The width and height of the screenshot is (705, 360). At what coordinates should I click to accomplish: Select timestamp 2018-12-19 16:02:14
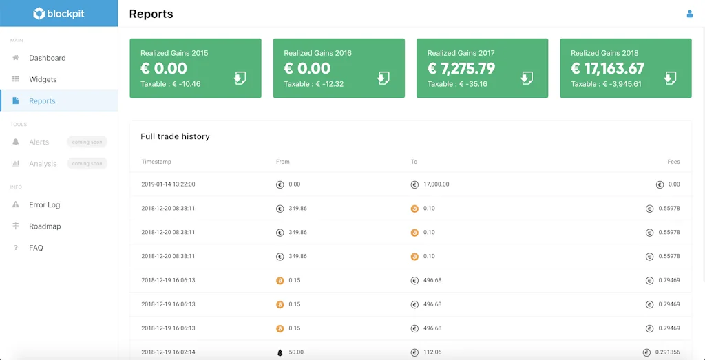pyautogui.click(x=168, y=352)
